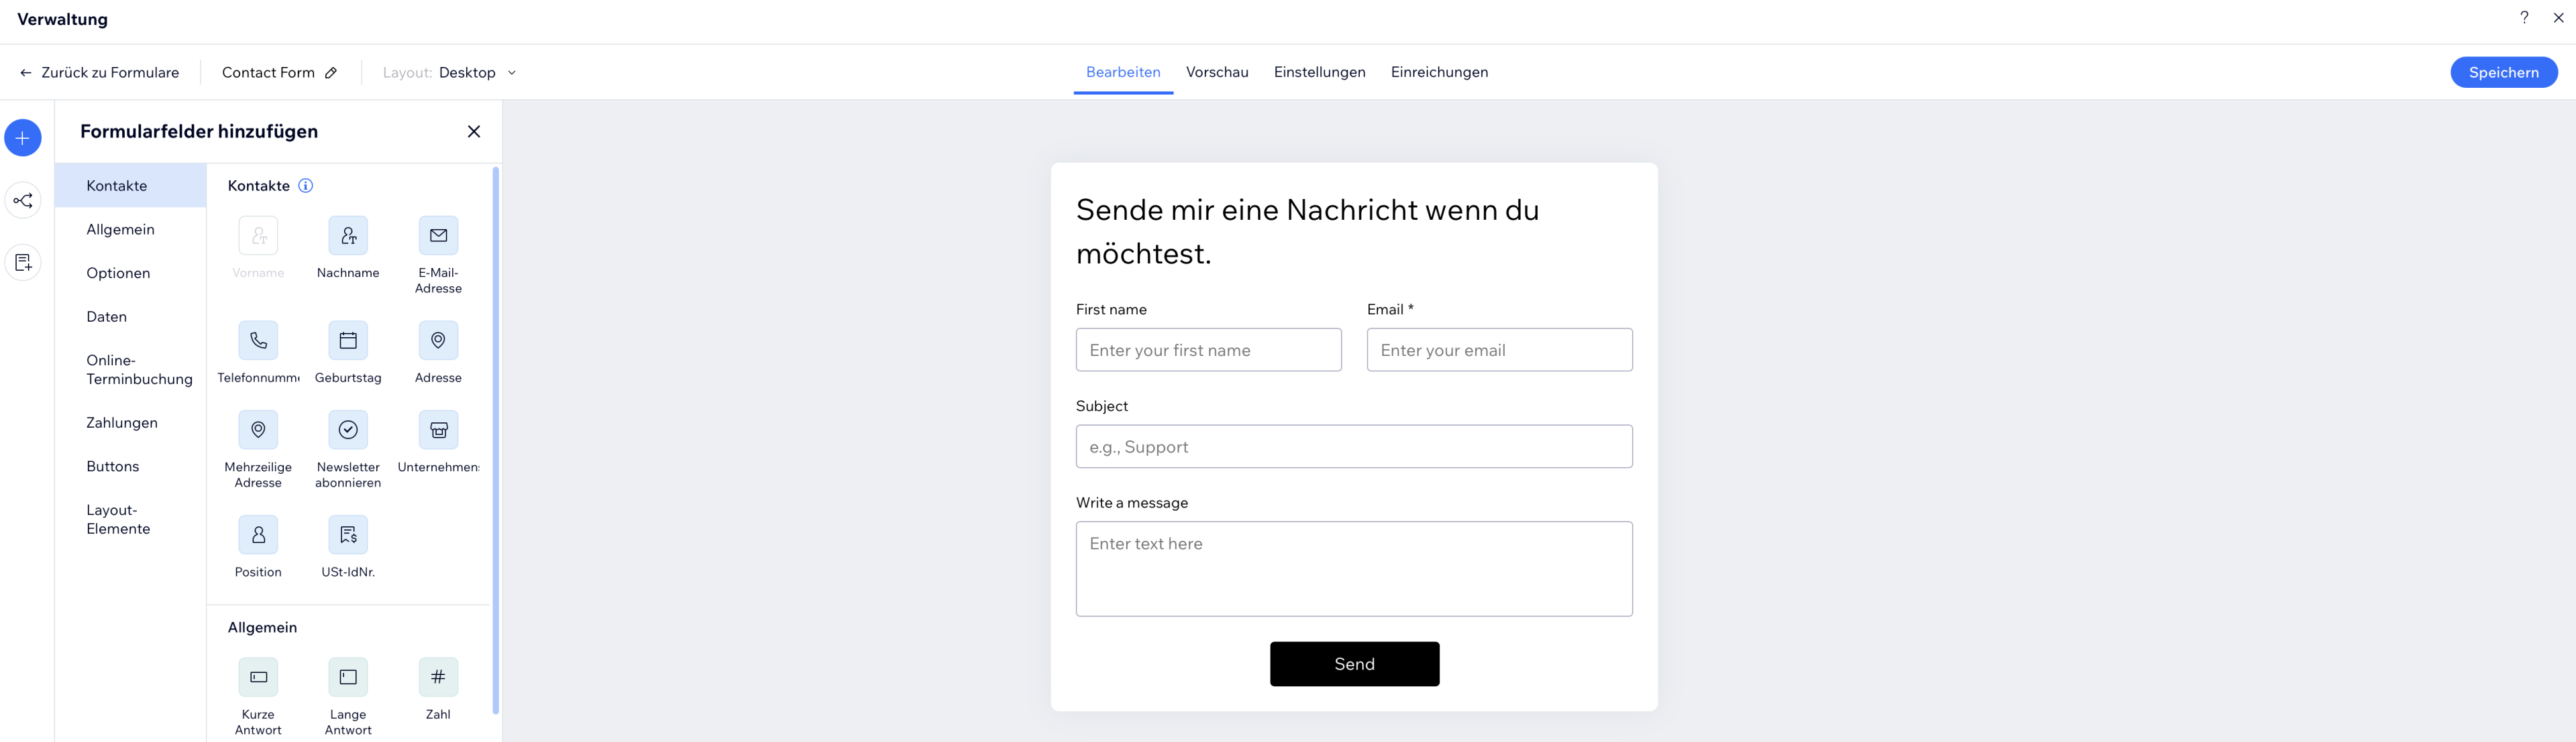Select the Zahlungen category
This screenshot has width=2576, height=742.
click(122, 422)
